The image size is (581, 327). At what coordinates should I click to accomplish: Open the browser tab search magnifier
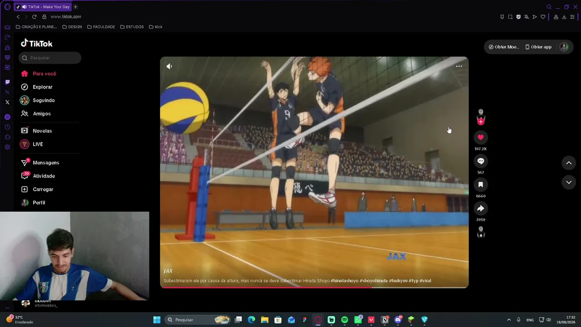pos(549,7)
